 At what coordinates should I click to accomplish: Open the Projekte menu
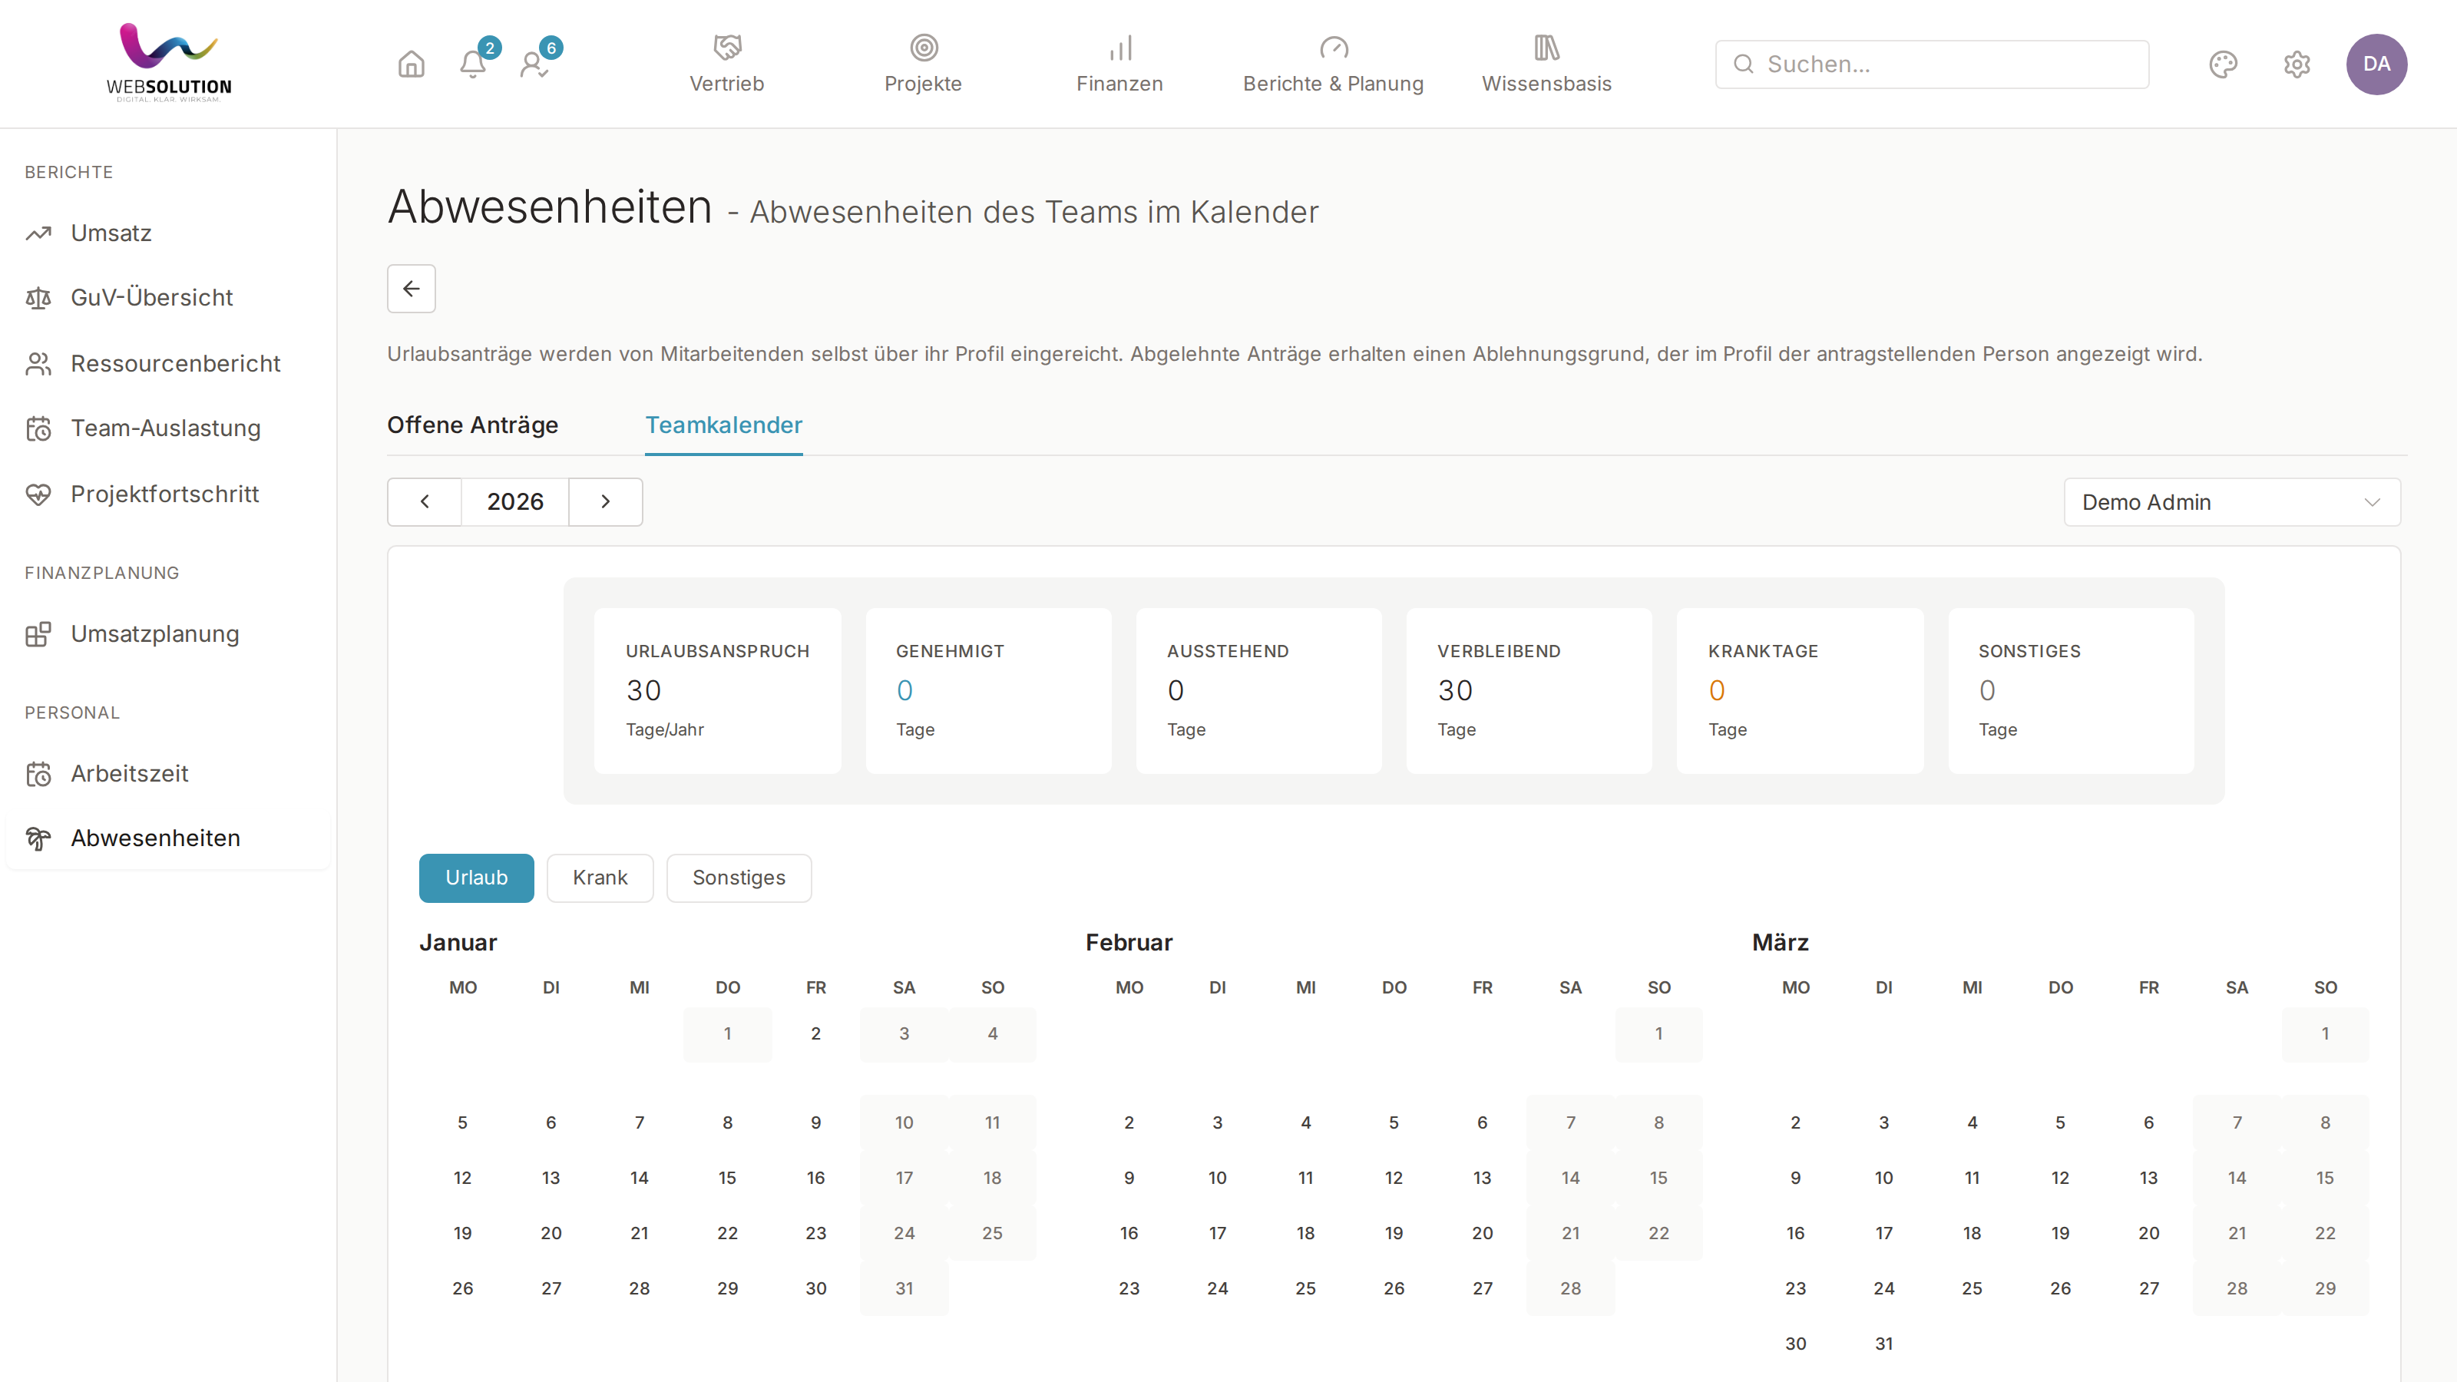point(922,64)
